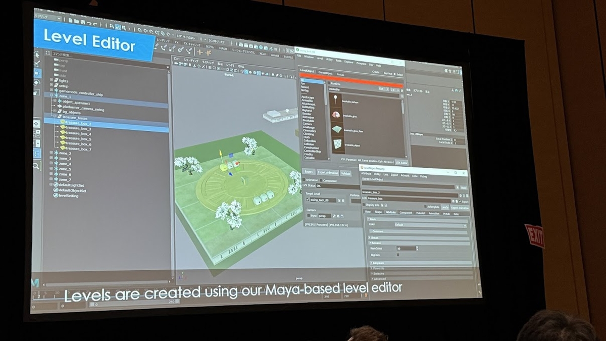Viewport: 606px width, 341px height.
Task: Switch to the Material tab in property window
Action: click(420, 213)
